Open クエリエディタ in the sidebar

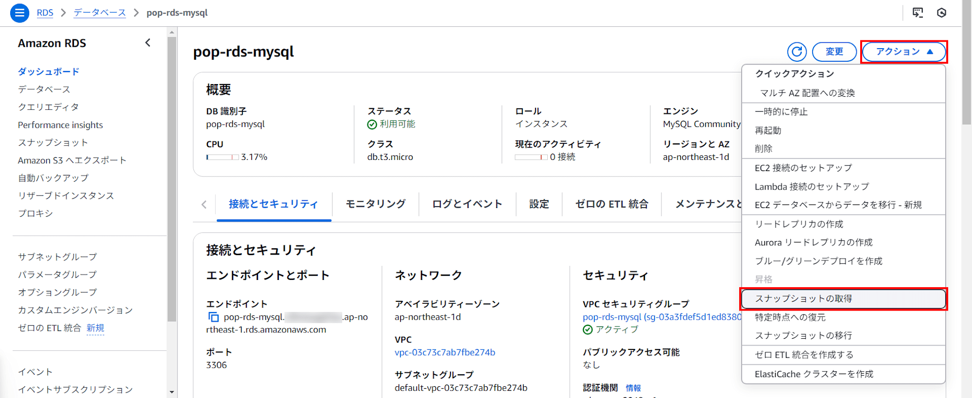49,107
